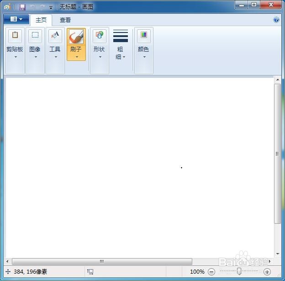Switch to the 主页 tab
Viewport: 285px width, 281px height.
41,20
